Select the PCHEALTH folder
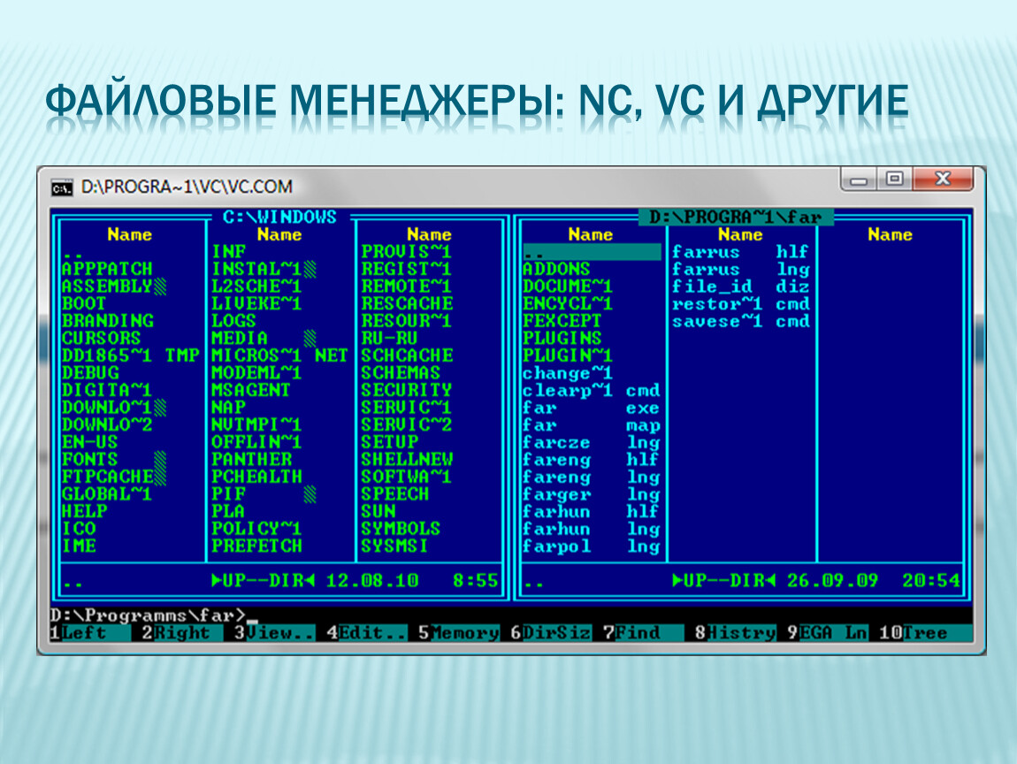 tap(256, 477)
